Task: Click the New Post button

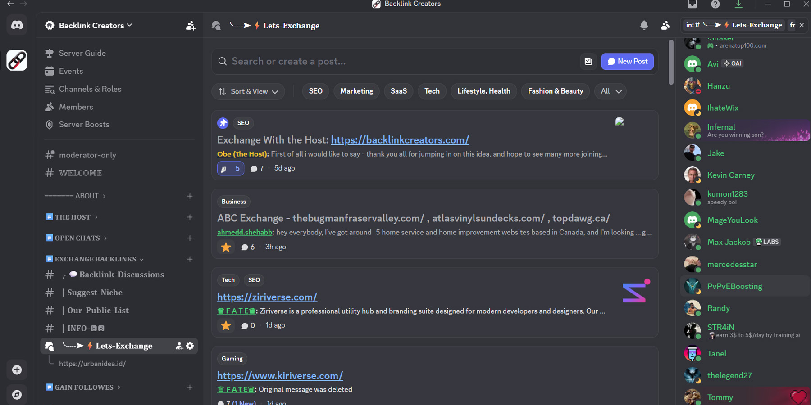Action: 627,62
